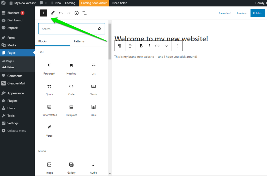This screenshot has width=267, height=176.
Task: Insert a Paragraph block
Action: [49, 69]
